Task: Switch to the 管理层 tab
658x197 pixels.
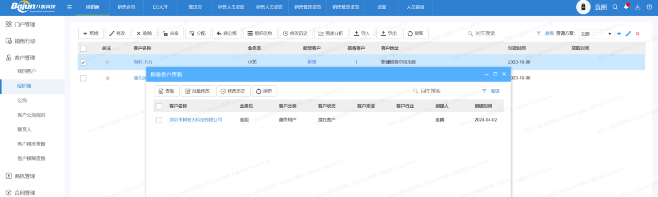Action: tap(195, 7)
